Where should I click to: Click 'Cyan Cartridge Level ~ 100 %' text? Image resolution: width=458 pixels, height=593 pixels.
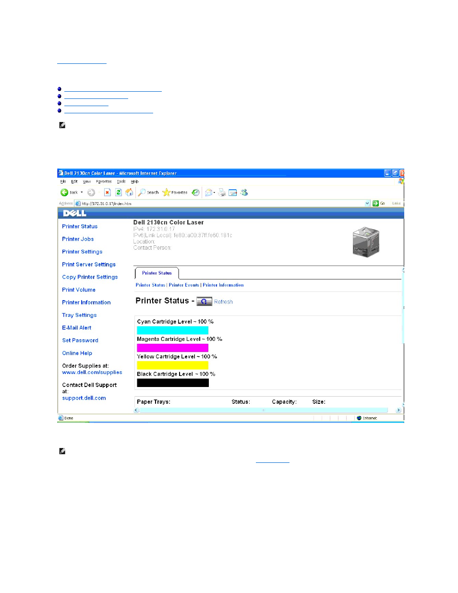tap(175, 322)
